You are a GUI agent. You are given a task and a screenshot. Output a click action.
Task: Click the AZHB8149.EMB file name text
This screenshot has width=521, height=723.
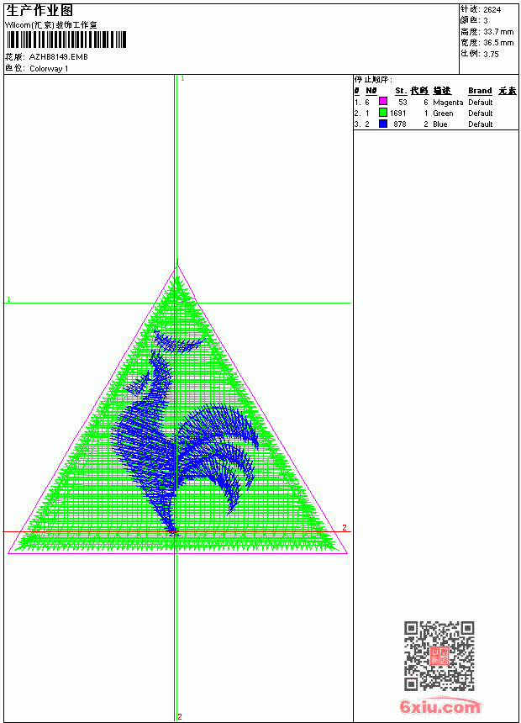tap(59, 56)
